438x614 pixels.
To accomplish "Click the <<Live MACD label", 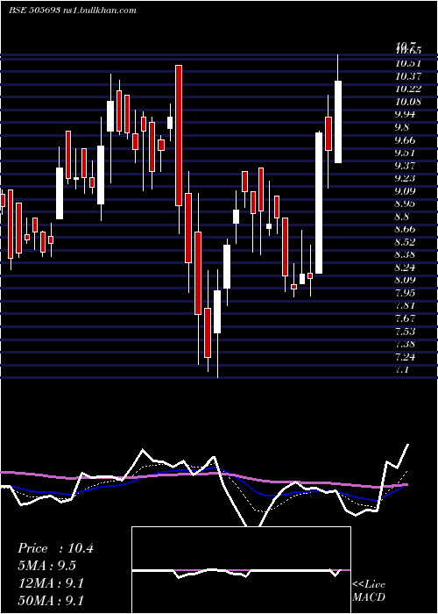I will click(x=369, y=590).
